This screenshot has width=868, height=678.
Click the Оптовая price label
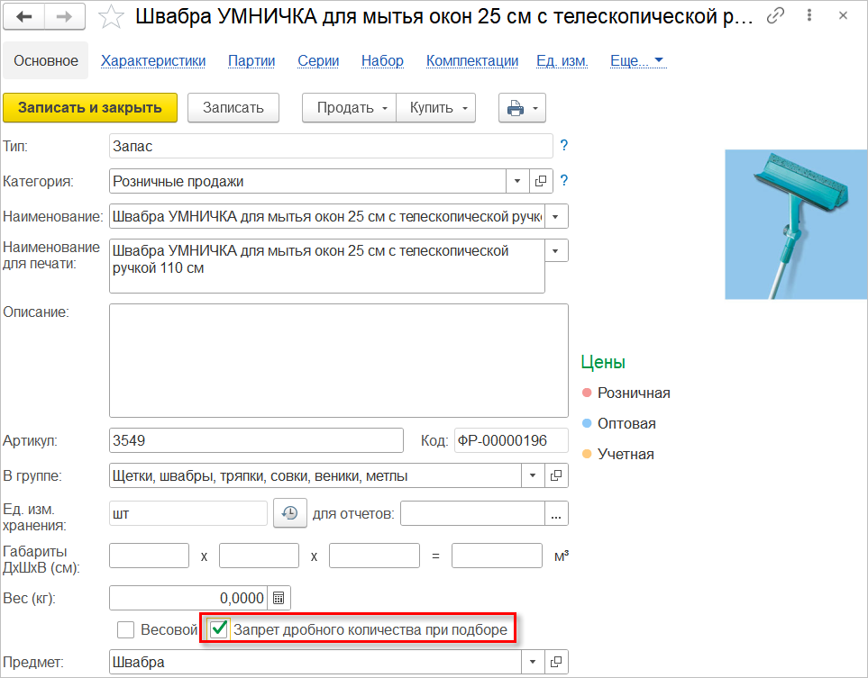pyautogui.click(x=626, y=423)
